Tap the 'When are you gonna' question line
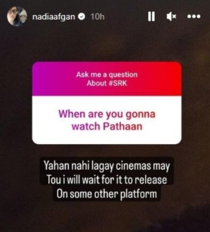This screenshot has width=210, height=232. [107, 114]
